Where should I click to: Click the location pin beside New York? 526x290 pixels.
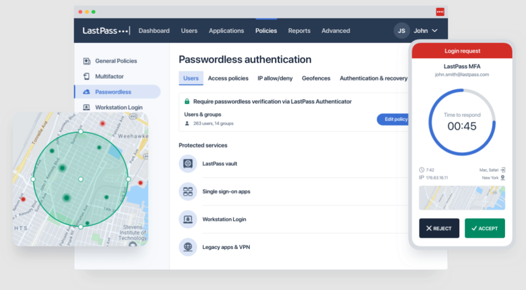502,178
